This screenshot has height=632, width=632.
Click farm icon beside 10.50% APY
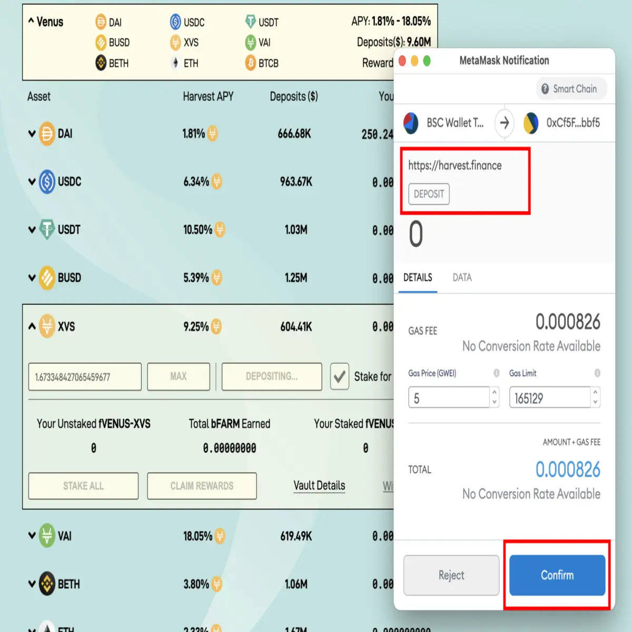tap(220, 230)
